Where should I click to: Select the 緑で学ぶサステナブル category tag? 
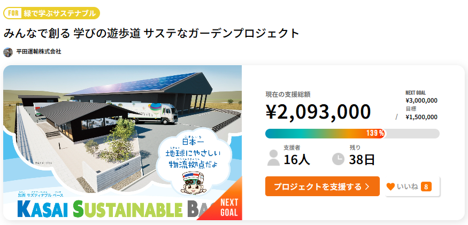(59, 13)
